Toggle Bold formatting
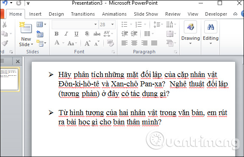The image size is (244, 157). [x=56, y=34]
